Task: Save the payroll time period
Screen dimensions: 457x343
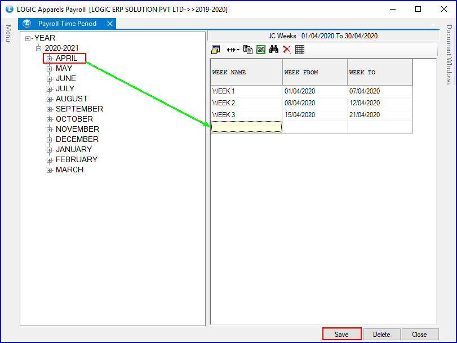Action: [342, 334]
